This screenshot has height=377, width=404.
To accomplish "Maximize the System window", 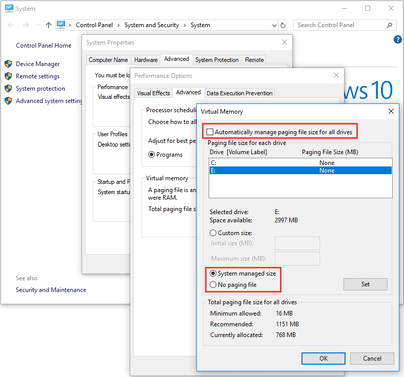I will pos(368,9).
